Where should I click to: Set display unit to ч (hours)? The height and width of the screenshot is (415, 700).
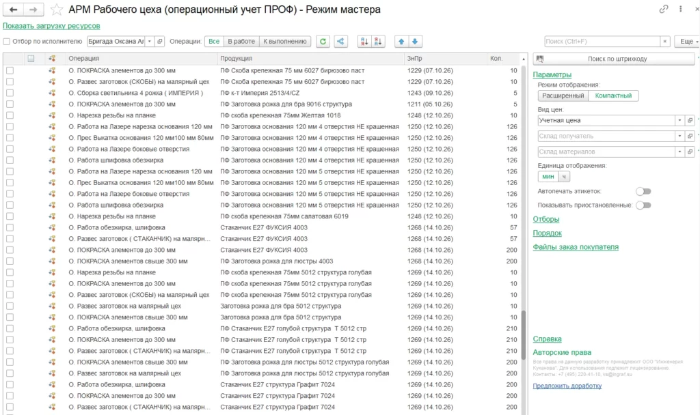tap(564, 177)
